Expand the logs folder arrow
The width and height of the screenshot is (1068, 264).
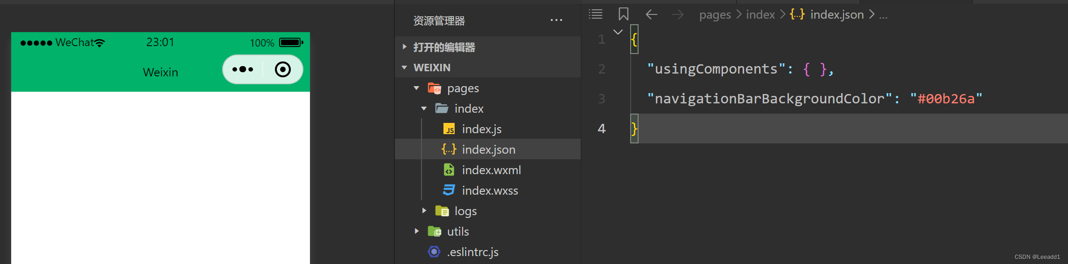point(424,211)
